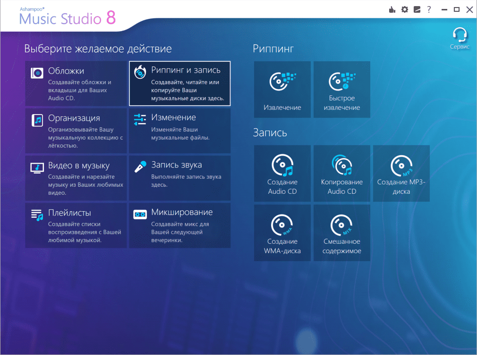Maximize the Music Studio window
Viewport: 477px width, 355px height.
pos(457,10)
